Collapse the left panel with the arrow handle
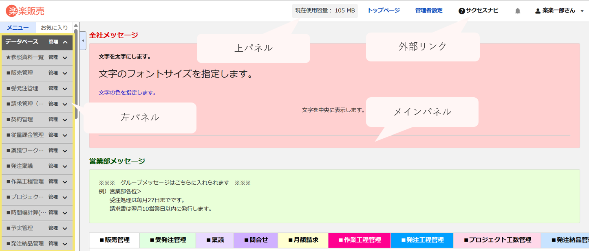This screenshot has width=589, height=251. tap(83, 41)
